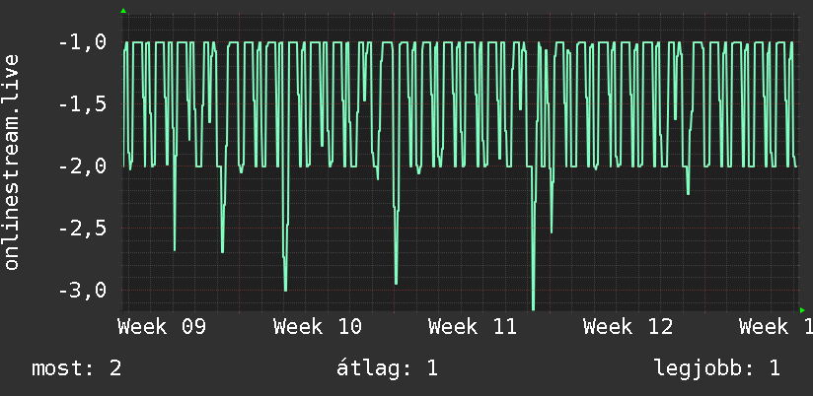Viewport: 813px width, 396px height.
Task: Click the -2,0 y-axis value
Action: click(83, 166)
